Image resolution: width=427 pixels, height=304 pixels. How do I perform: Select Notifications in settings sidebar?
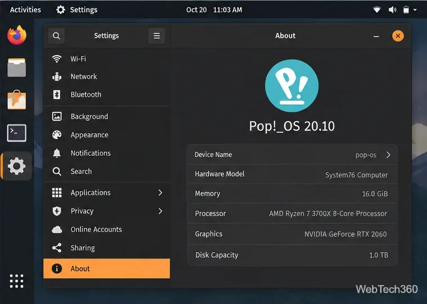point(107,153)
